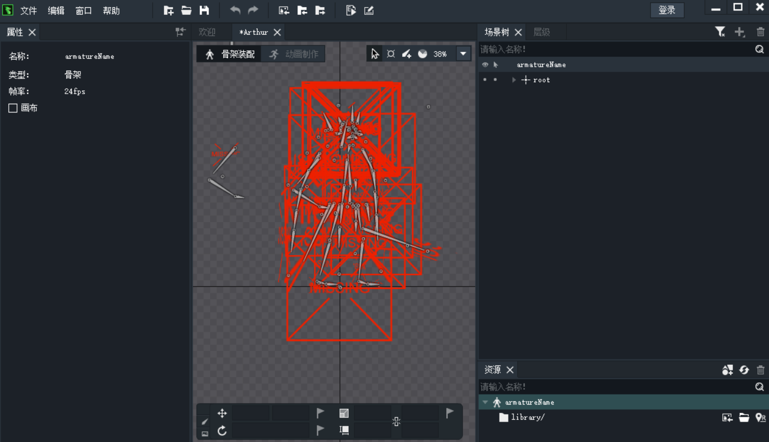The height and width of the screenshot is (442, 769).
Task: Select the create bone tool
Action: pos(407,54)
